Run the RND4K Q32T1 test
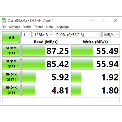Image resolution: width=122 pixels, height=122 pixels. pos(11,77)
